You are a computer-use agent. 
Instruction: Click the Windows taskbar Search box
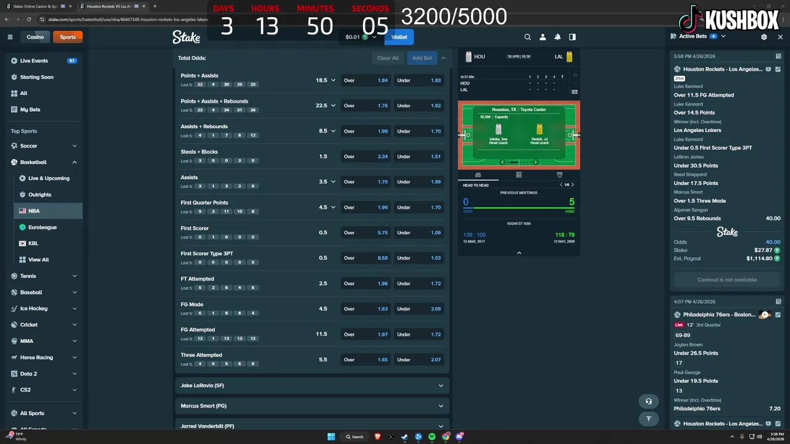click(355, 437)
